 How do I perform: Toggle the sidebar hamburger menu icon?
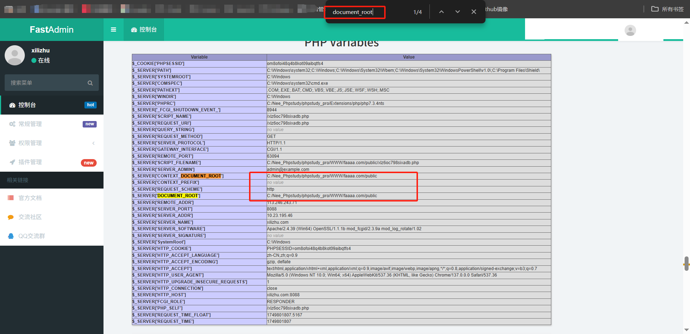tap(114, 29)
